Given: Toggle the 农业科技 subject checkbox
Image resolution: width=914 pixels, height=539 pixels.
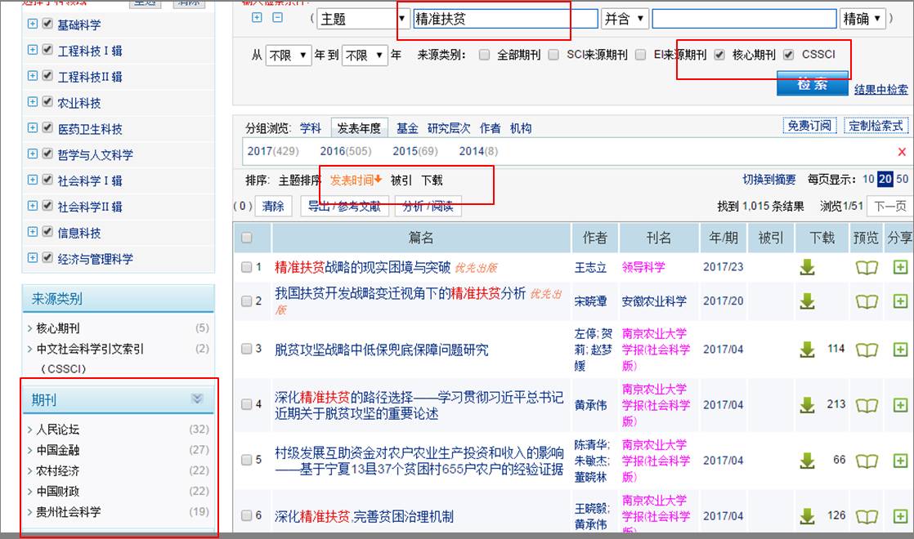Looking at the screenshot, I should pos(47,102).
